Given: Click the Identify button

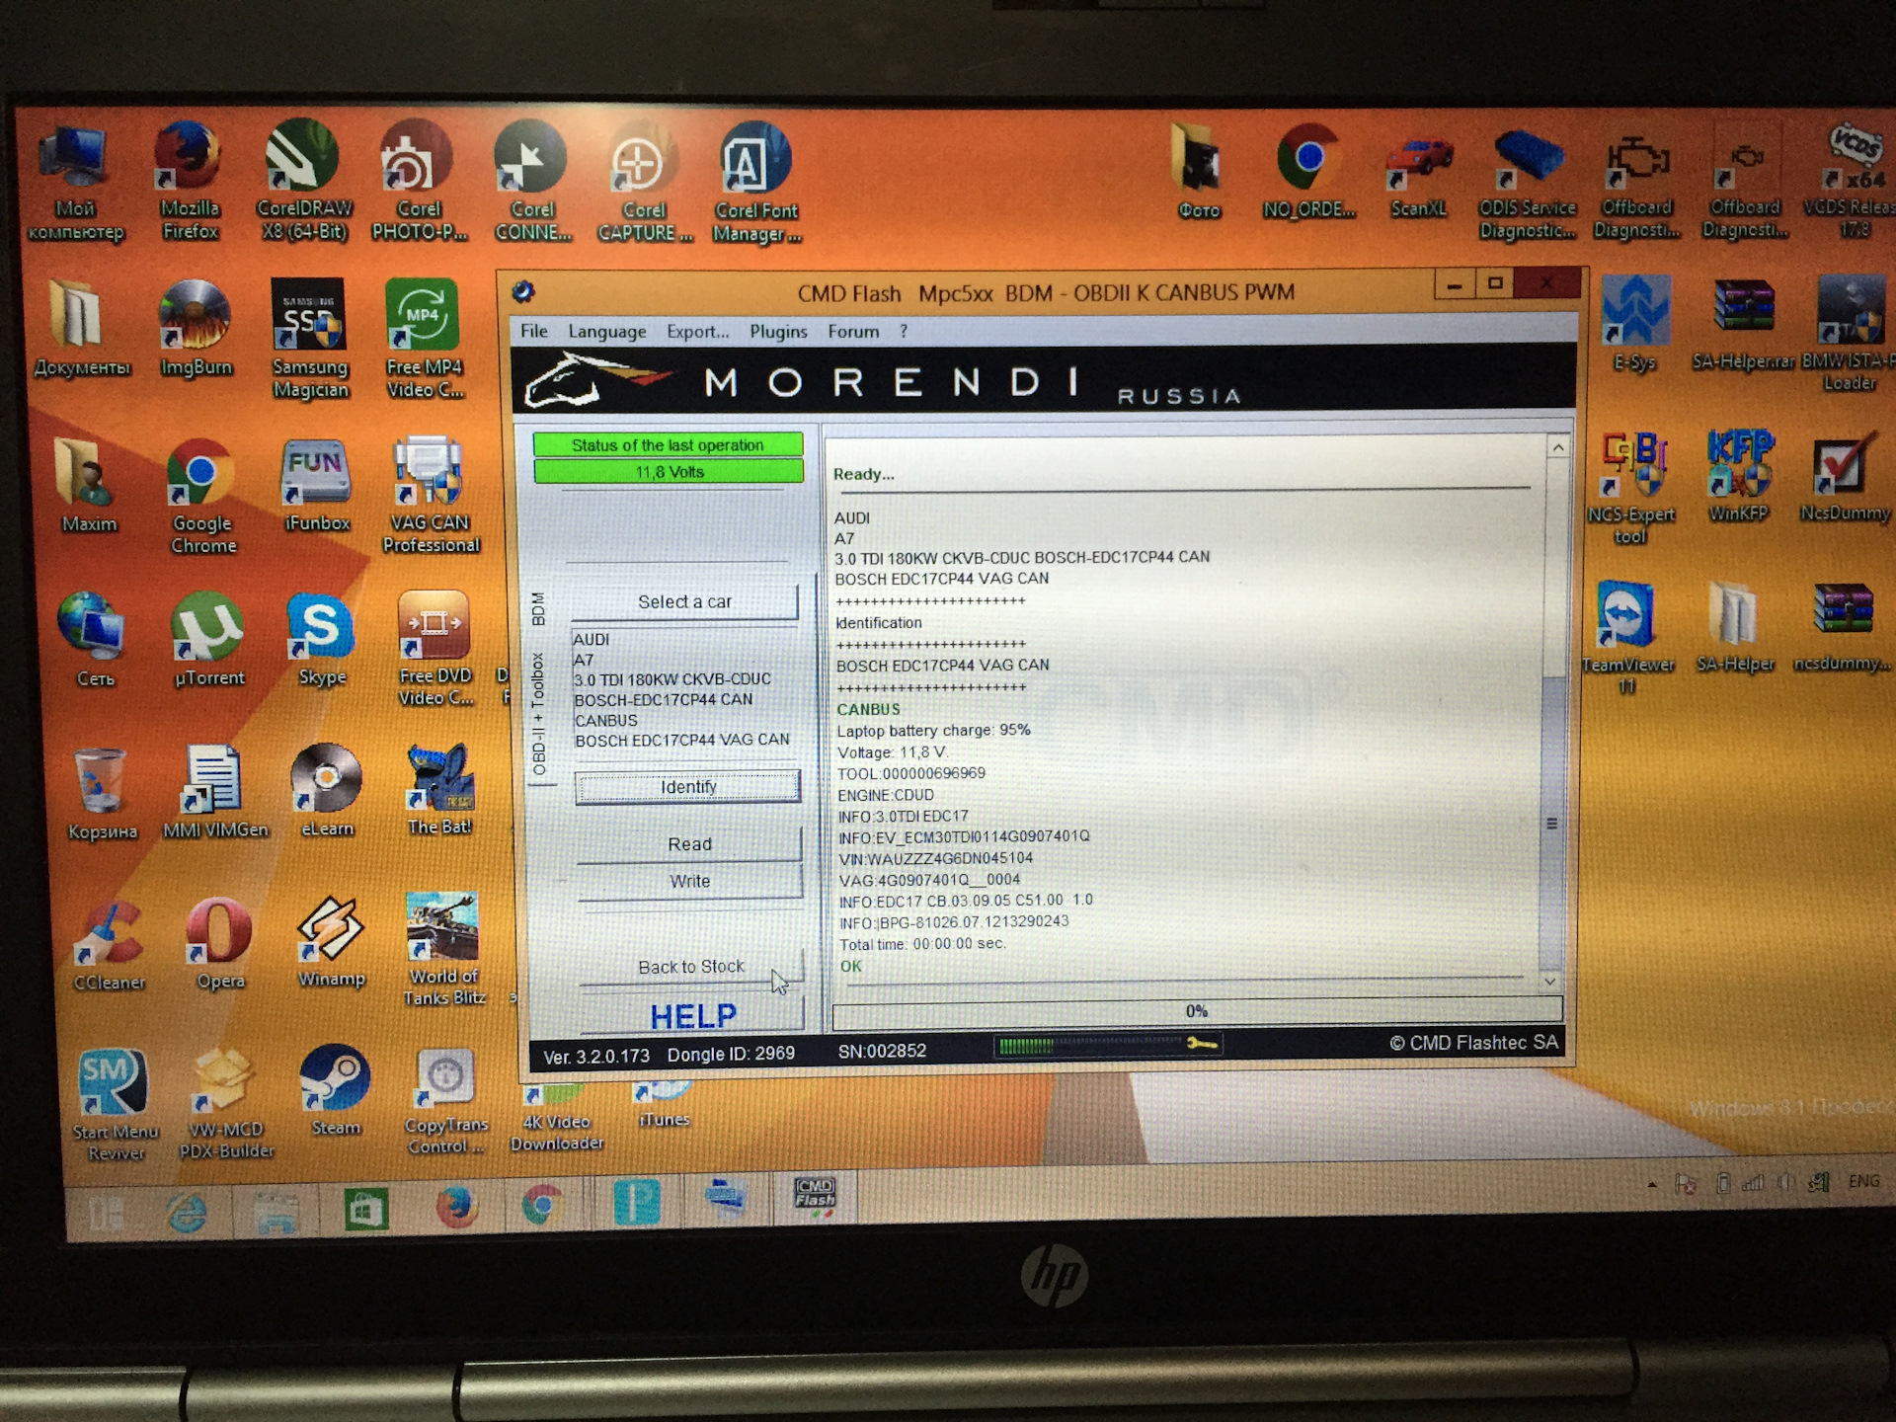Looking at the screenshot, I should (x=688, y=787).
